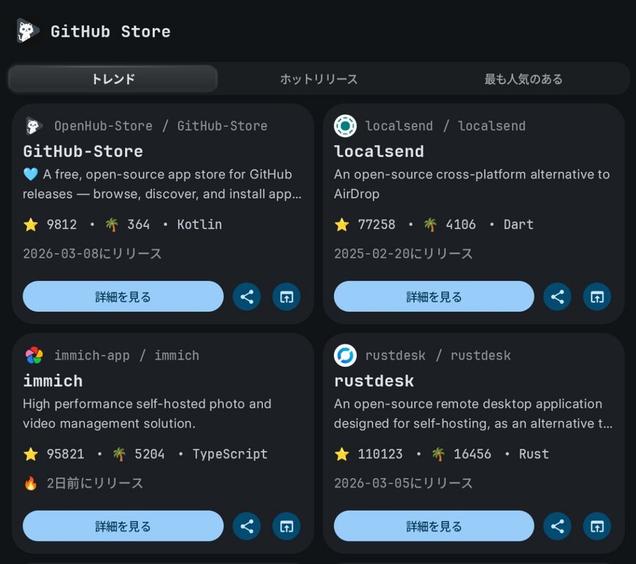
Task: Click the star icon beside 95821
Action: 31,454
